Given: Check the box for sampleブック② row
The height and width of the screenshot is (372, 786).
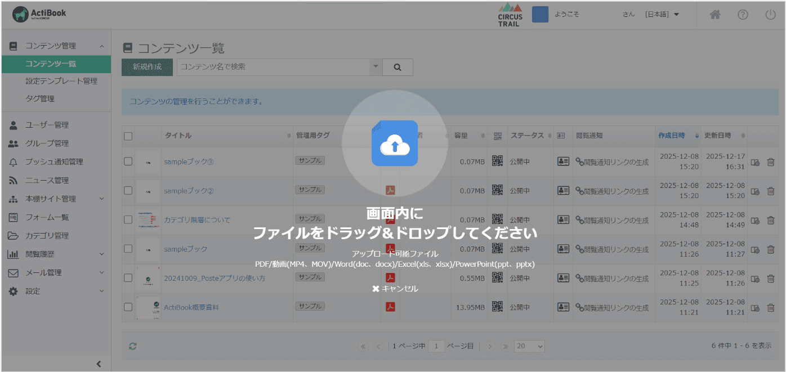Looking at the screenshot, I should point(128,191).
